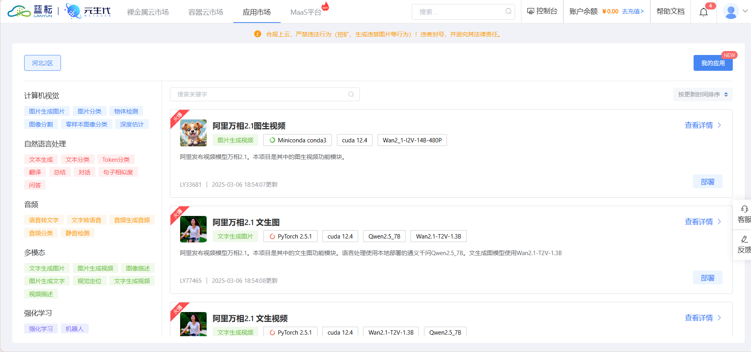Screen dimensions: 751x352
Task: Click 去充值 recharge link
Action: tap(633, 11)
